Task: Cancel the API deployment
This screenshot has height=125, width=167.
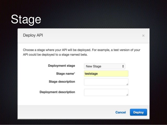Action: click(121, 112)
